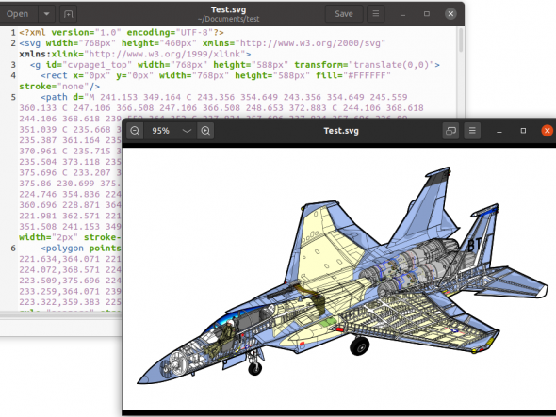
Task: Open the image viewer hamburger menu
Action: coord(472,131)
